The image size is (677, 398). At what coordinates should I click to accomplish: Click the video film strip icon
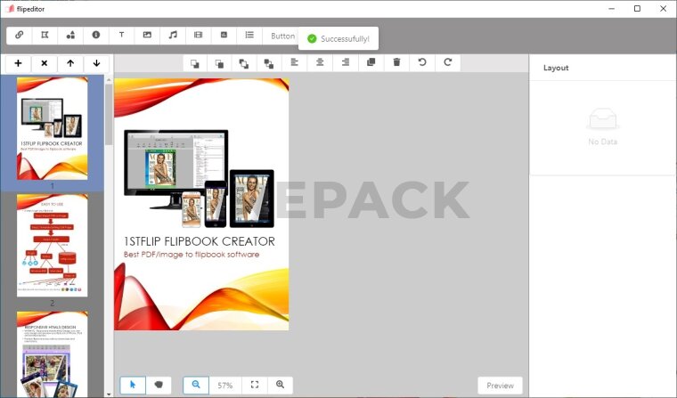[x=198, y=36]
